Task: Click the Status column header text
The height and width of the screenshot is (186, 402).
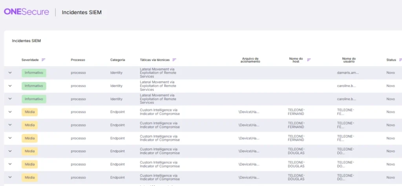Action: pos(391,60)
